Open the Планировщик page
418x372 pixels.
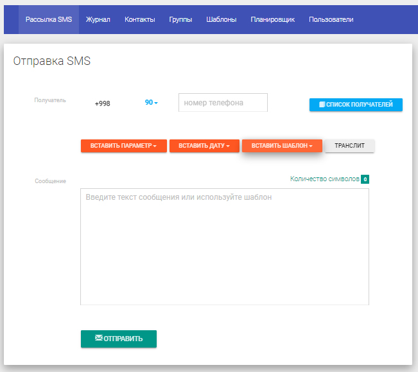pos(272,19)
